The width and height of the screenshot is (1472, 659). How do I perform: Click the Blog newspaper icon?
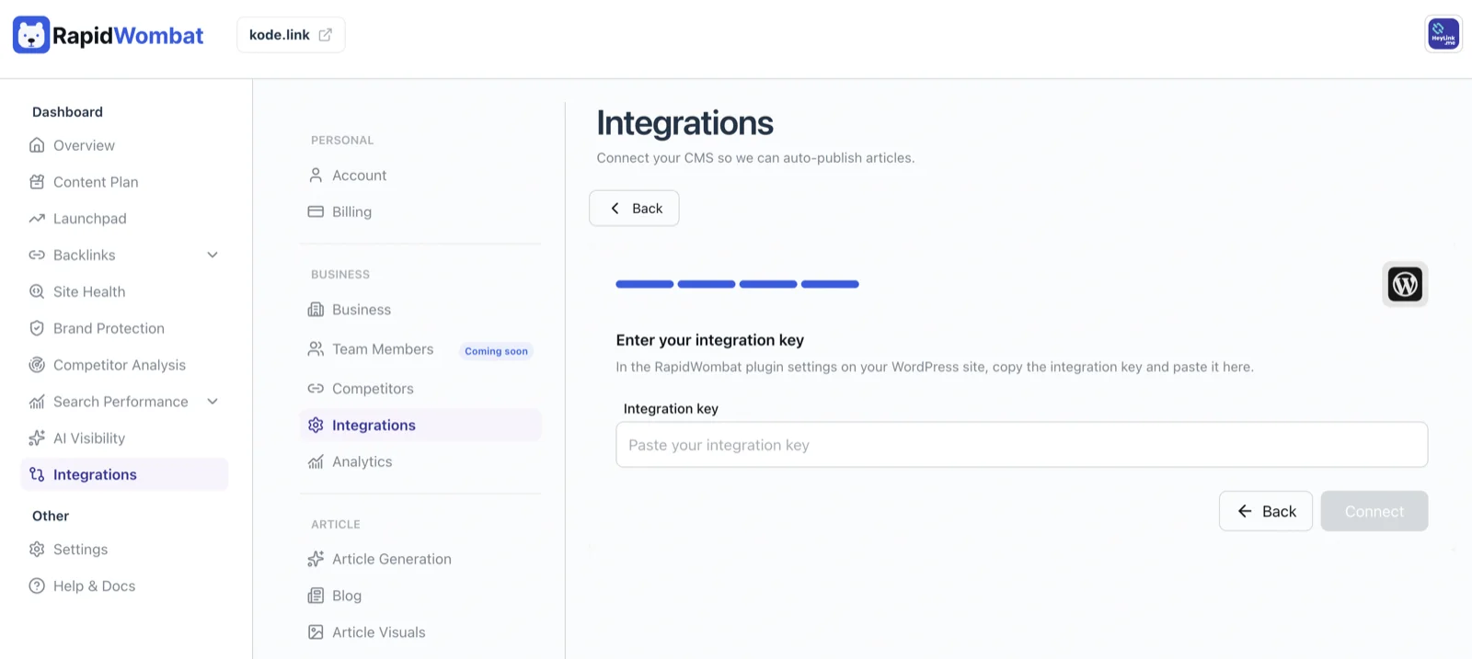[316, 596]
